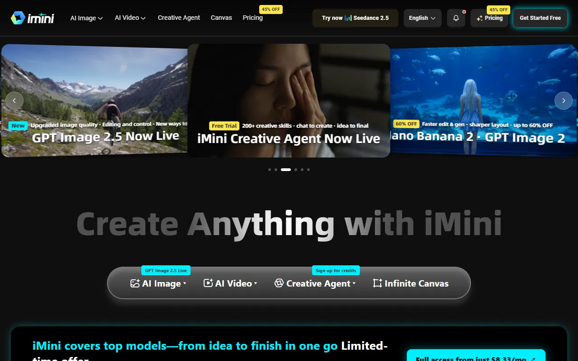Click the 45% OFF badge above nav Pricing link

(x=271, y=9)
